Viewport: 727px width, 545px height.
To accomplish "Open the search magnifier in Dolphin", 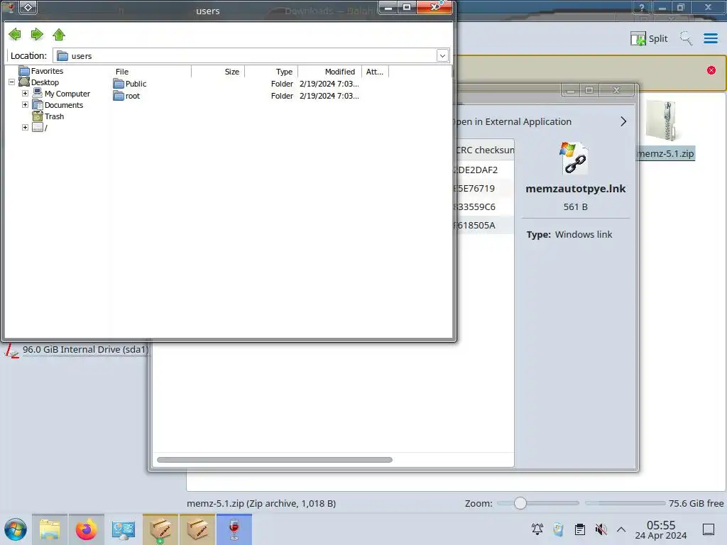I will [687, 38].
